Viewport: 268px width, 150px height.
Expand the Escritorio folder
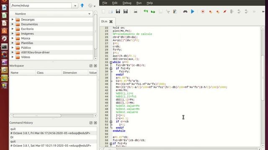point(13,29)
